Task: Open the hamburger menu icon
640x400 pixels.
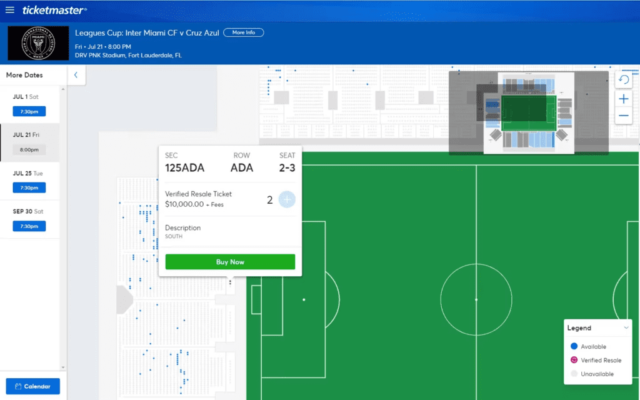Action: click(9, 9)
